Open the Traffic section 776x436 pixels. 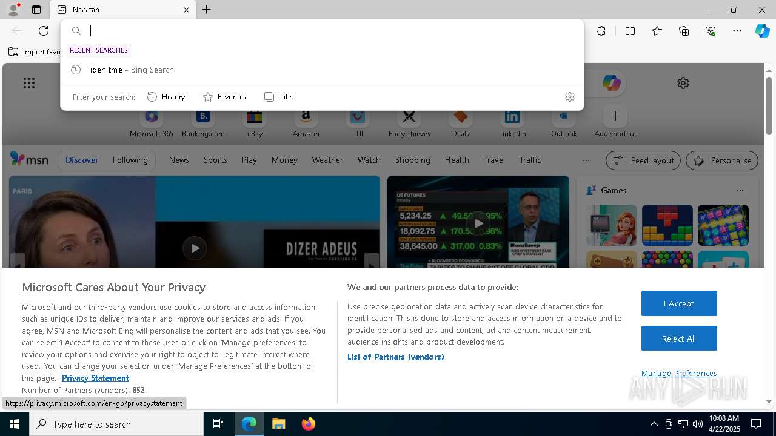pyautogui.click(x=530, y=160)
